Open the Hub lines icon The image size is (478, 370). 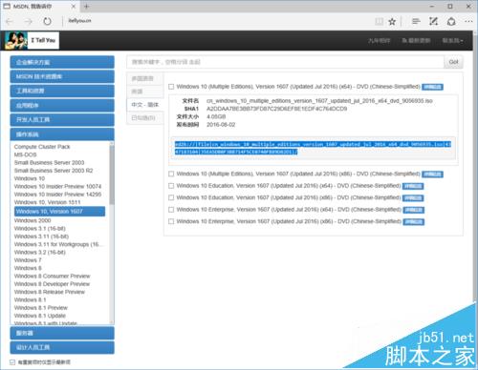click(416, 21)
